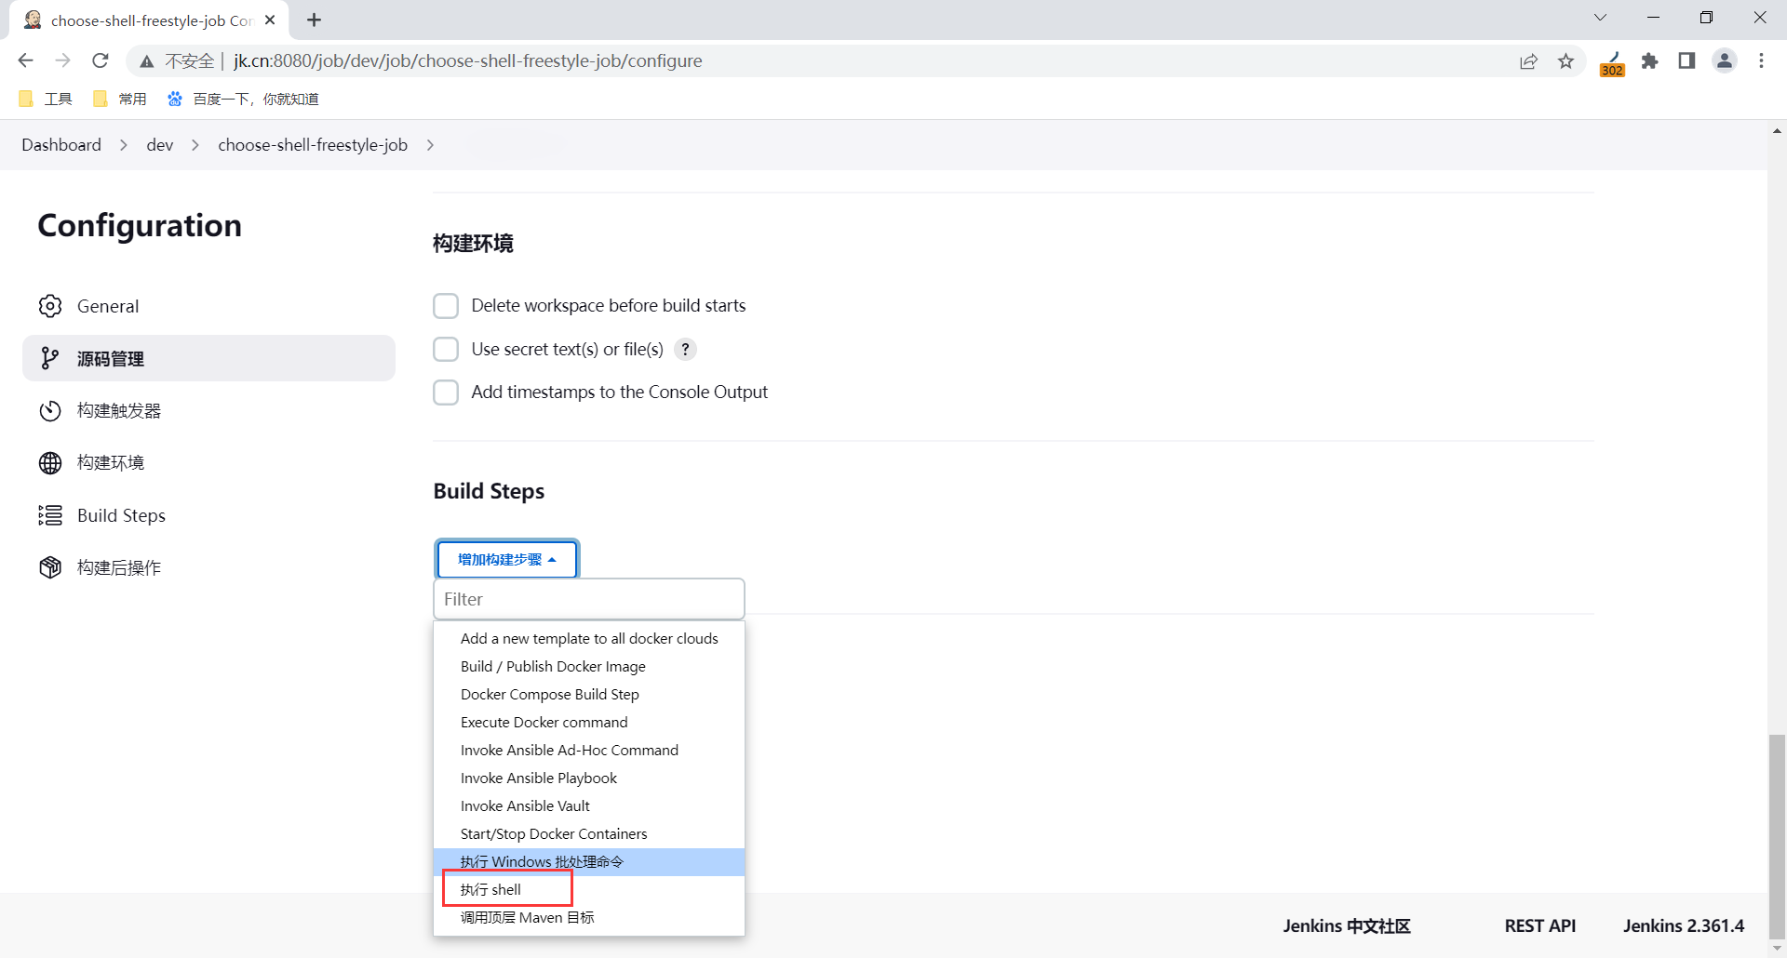Select 调用顶层 Maven 目标 step

(589, 918)
